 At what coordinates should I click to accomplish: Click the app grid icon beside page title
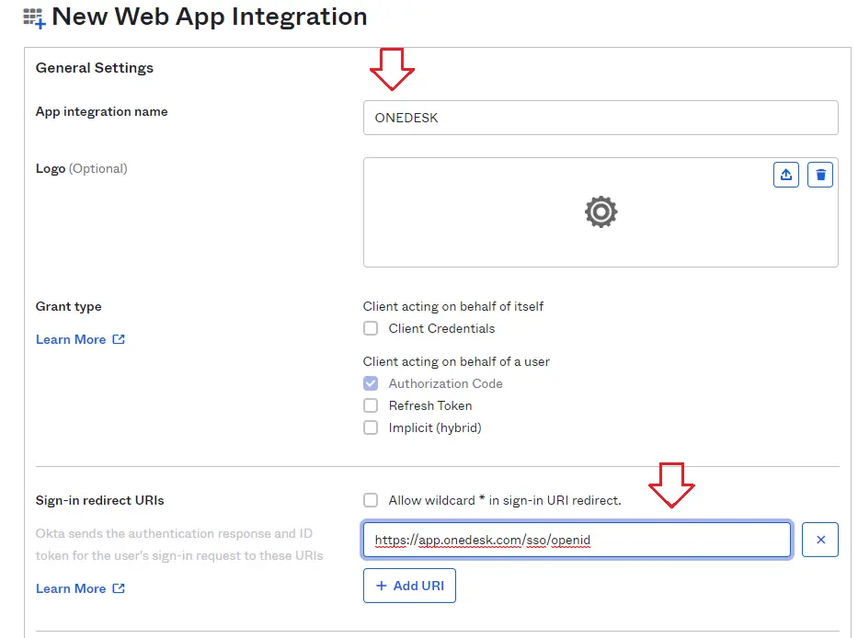[34, 18]
